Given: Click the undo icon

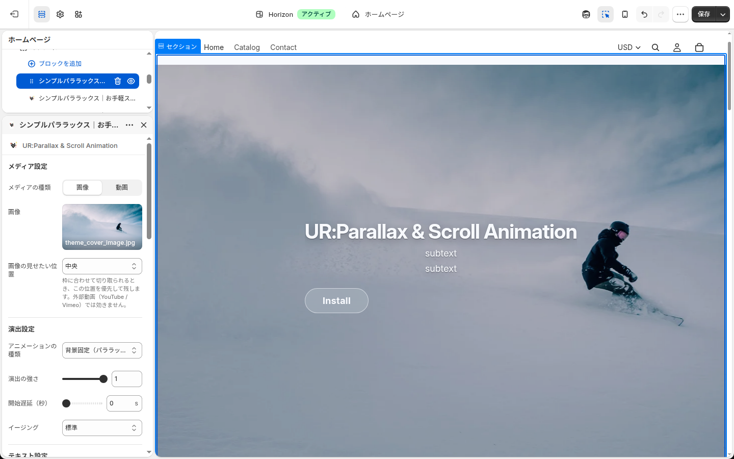Looking at the screenshot, I should click(x=644, y=14).
